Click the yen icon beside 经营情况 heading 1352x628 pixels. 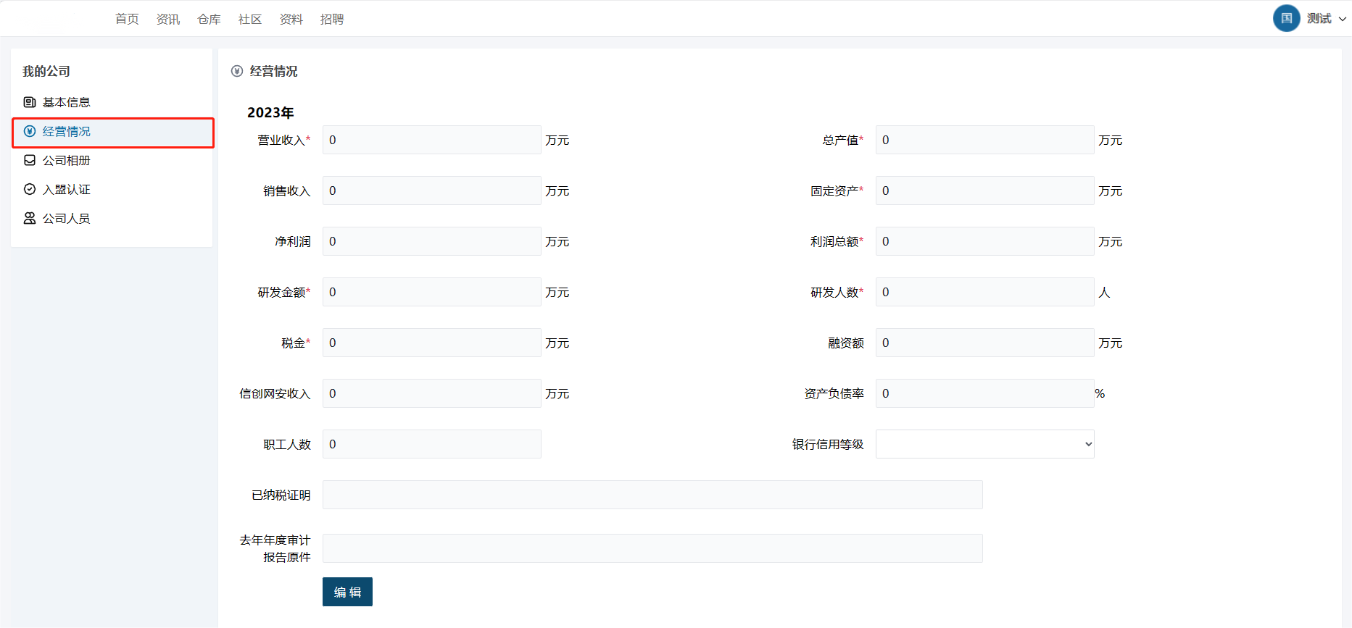tap(237, 71)
